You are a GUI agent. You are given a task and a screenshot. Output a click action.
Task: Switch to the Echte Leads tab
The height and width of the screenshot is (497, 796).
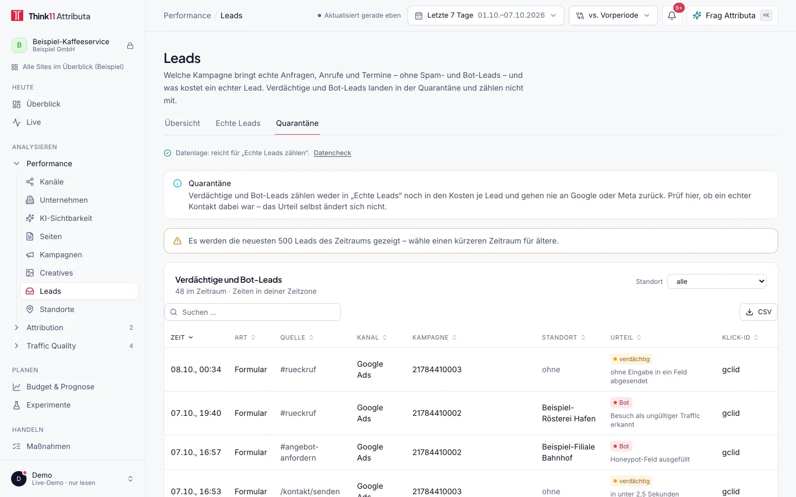[238, 123]
